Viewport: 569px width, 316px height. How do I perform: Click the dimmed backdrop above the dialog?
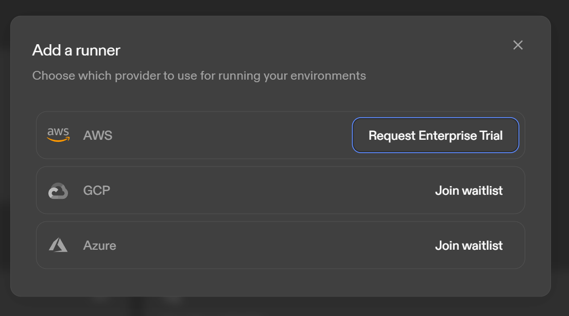pos(283,7)
